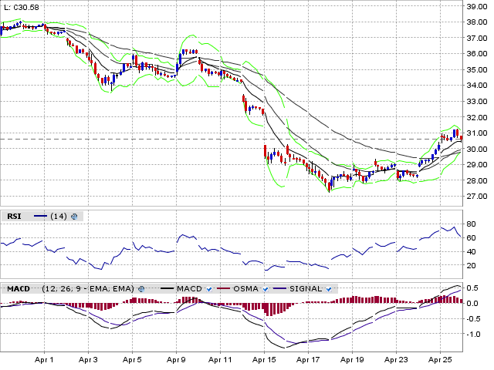Image resolution: width=494 pixels, height=370 pixels.
Task: Toggle the OSMA histogram checkmark
Action: tap(265, 288)
